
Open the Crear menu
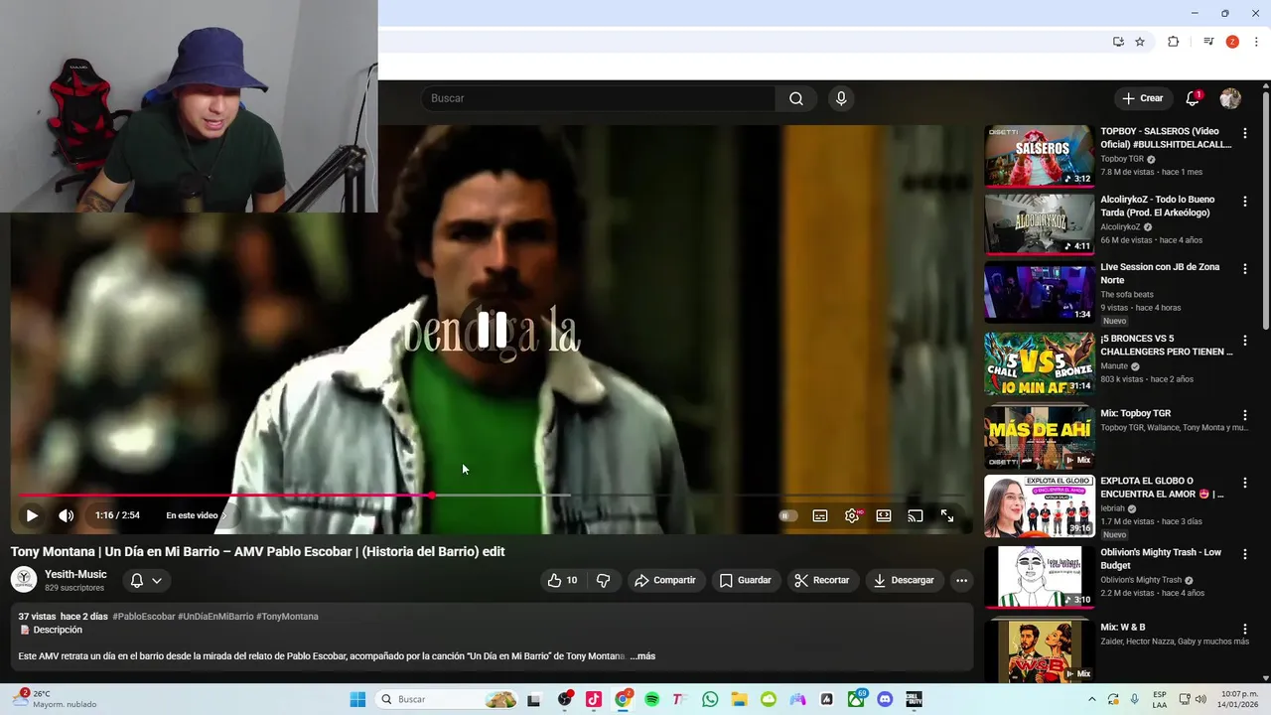(x=1143, y=98)
